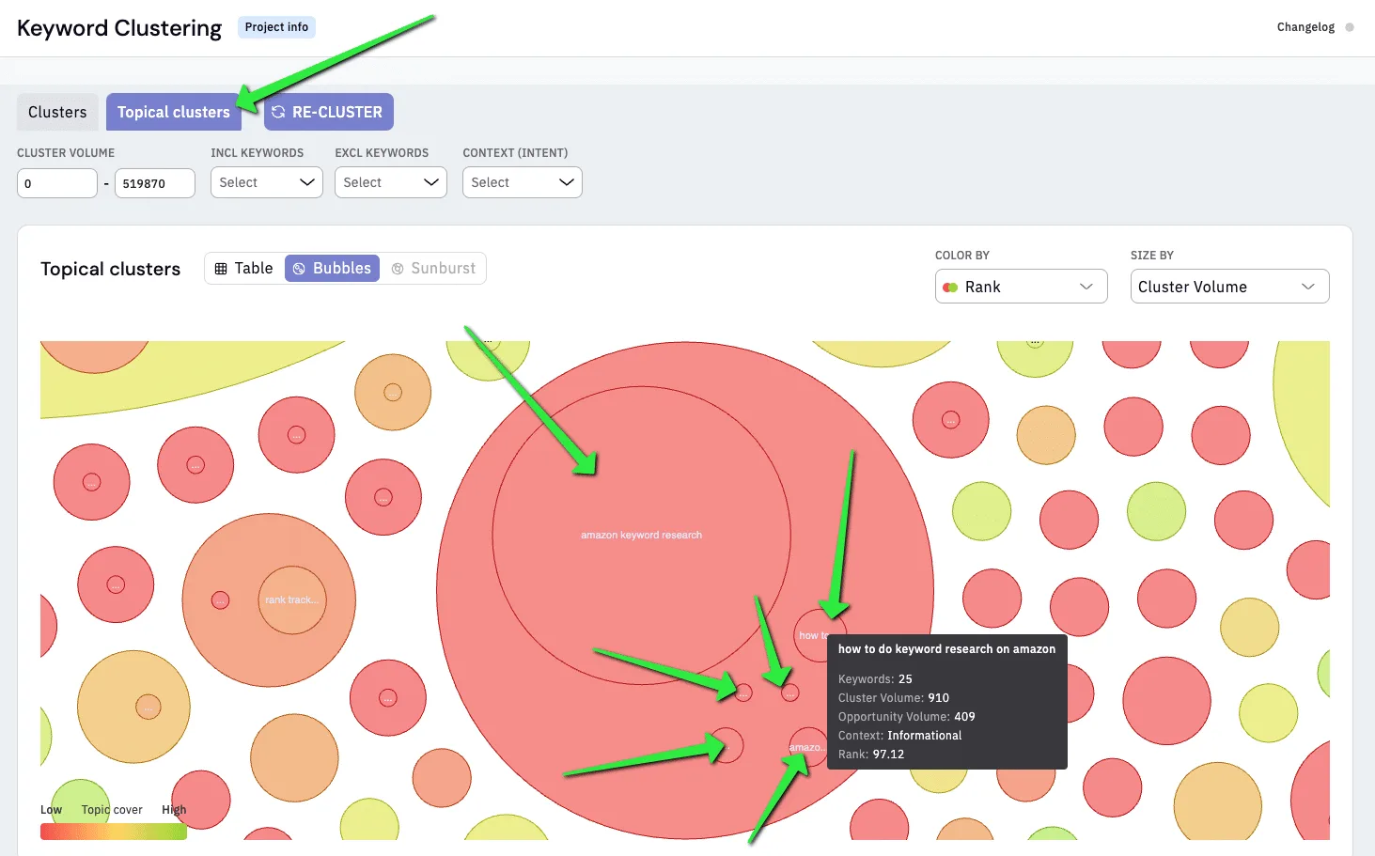The image size is (1375, 856).
Task: Click the Table grid icon
Action: click(221, 269)
